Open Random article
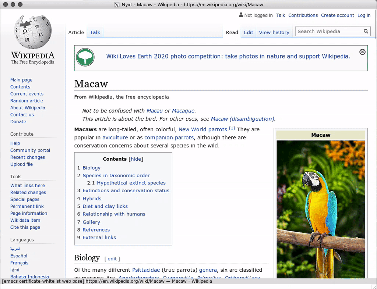 (x=27, y=101)
